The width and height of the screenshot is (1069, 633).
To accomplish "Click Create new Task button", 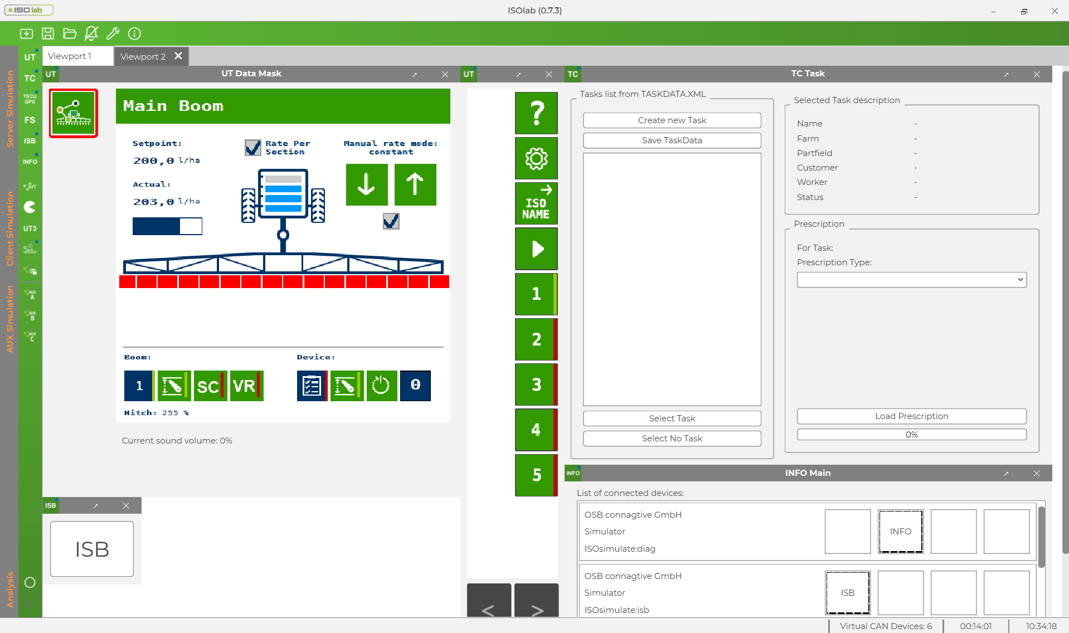I will pos(672,120).
